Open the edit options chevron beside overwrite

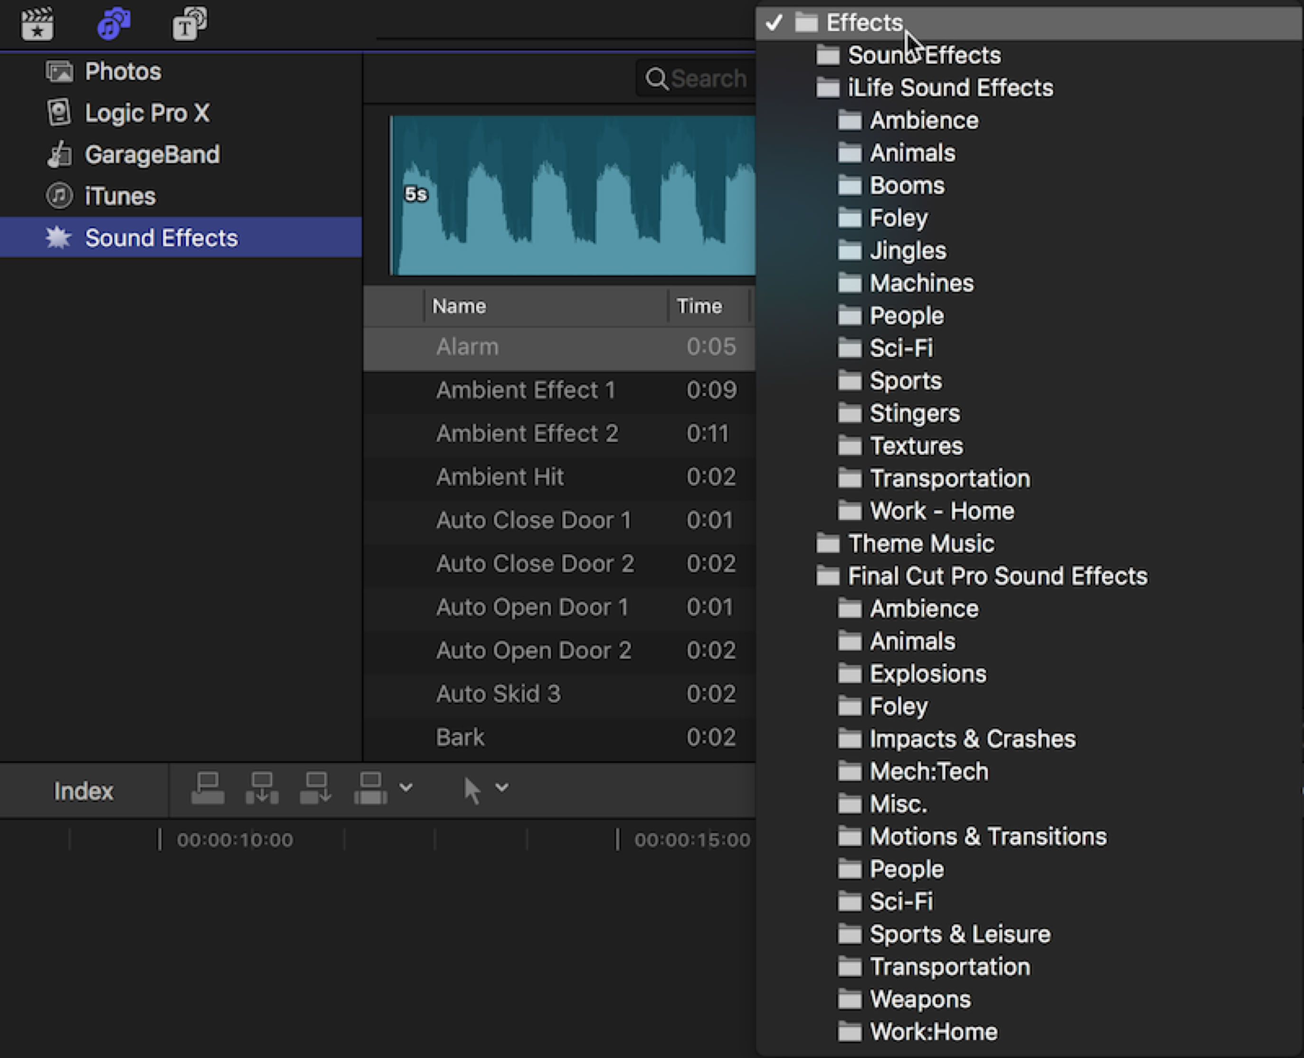pyautogui.click(x=406, y=787)
